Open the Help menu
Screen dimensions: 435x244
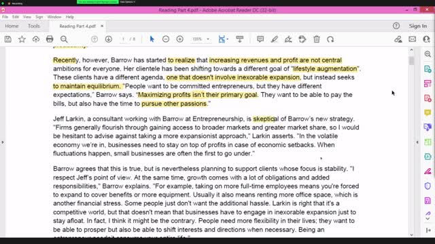[69, 17]
